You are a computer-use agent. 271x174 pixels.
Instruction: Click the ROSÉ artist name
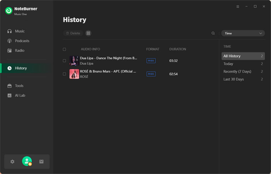click(x=84, y=77)
